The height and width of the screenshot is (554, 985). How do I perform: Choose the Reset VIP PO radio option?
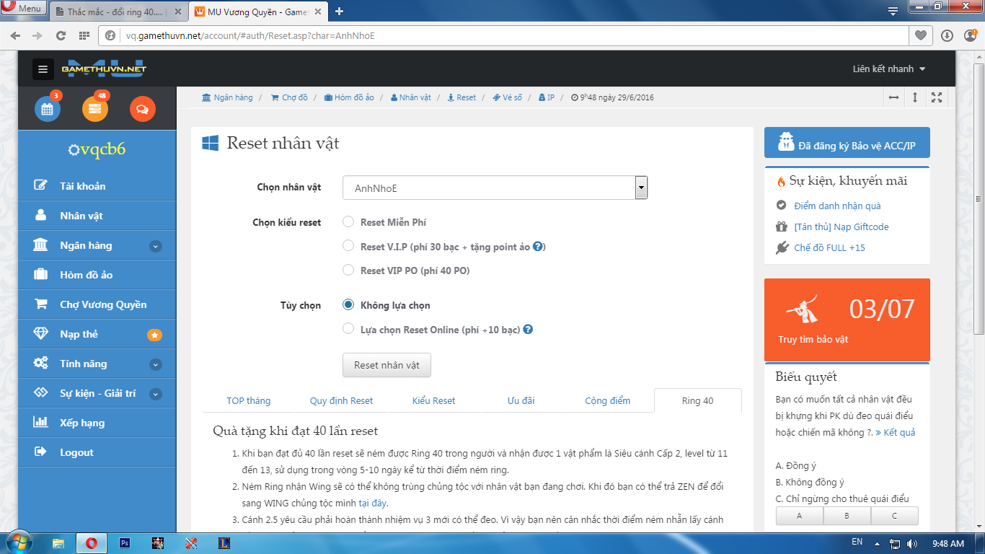pyautogui.click(x=348, y=271)
